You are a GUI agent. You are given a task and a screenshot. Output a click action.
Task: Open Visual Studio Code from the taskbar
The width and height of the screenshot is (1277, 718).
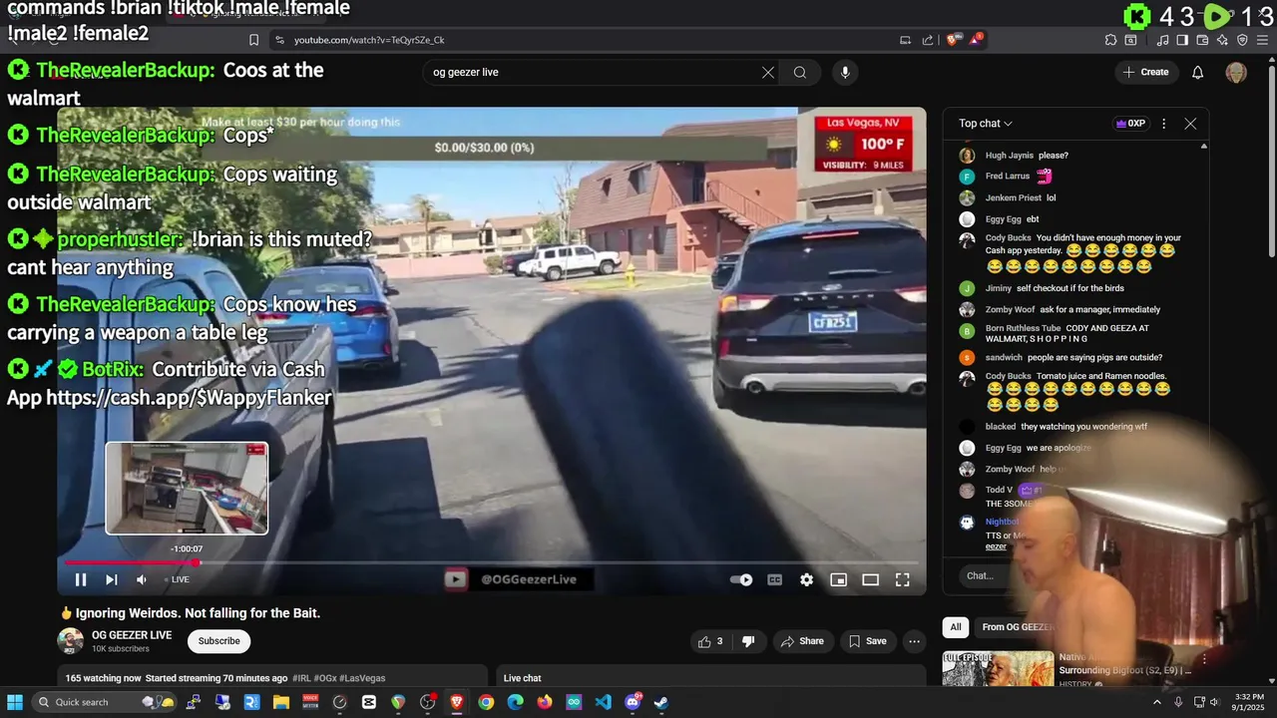(603, 702)
